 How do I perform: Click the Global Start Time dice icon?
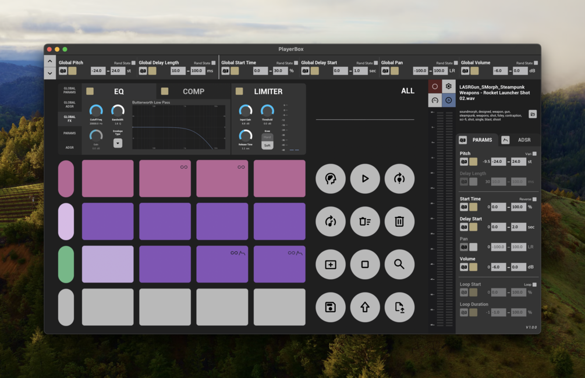coord(225,71)
